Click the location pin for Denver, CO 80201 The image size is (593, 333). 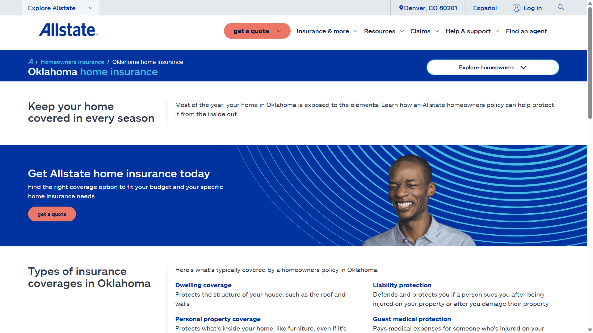pyautogui.click(x=401, y=8)
